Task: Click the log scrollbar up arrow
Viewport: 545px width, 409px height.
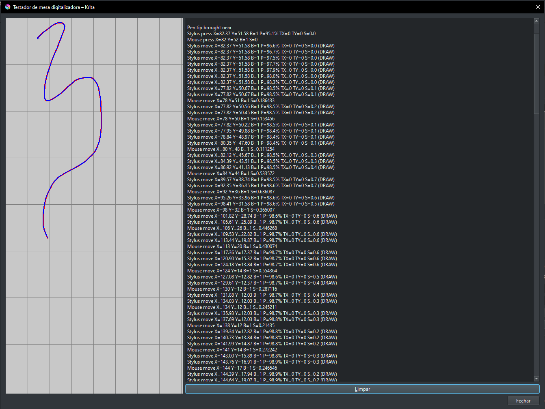Action: click(x=536, y=21)
